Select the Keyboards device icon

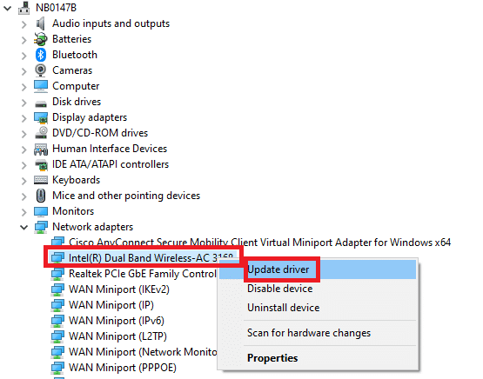41,180
